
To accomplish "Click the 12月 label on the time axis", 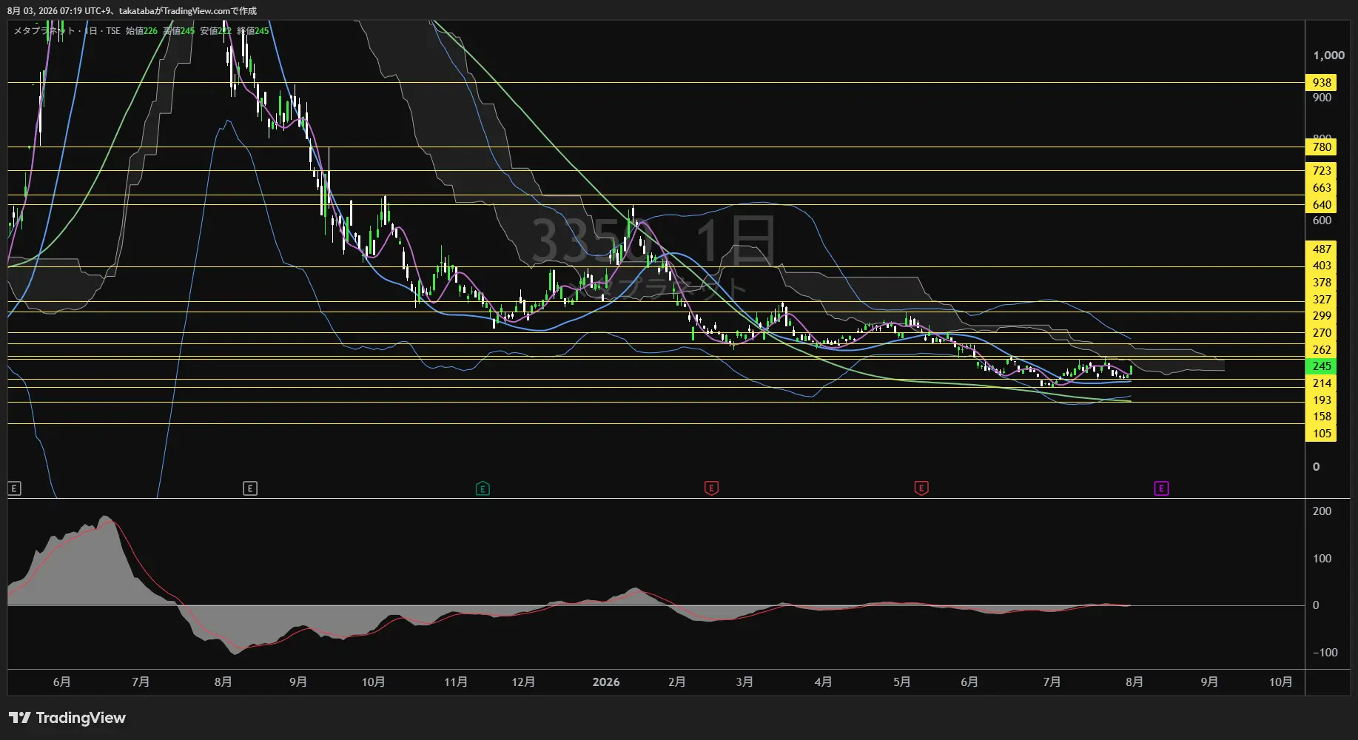I will pos(523,682).
